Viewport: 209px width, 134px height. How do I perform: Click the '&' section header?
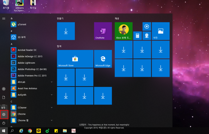[12, 19]
